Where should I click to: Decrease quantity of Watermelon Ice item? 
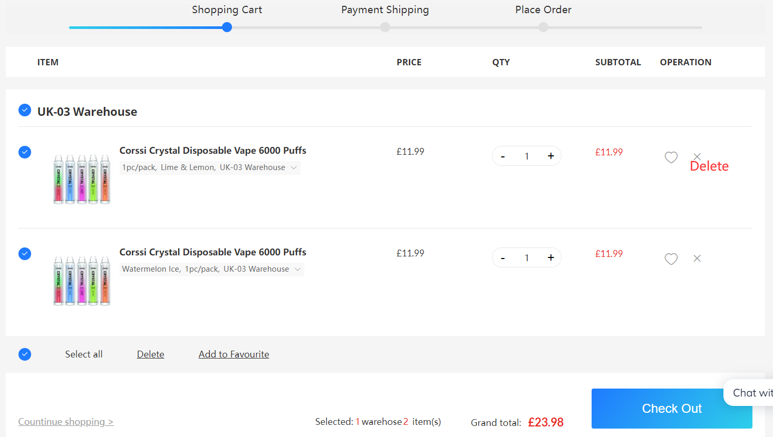point(503,258)
